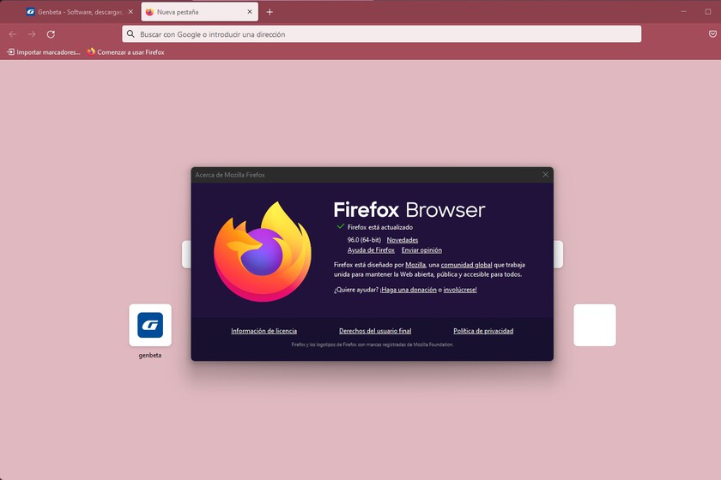Image resolution: width=721 pixels, height=480 pixels.
Task: Minimize the Firefox window
Action: click(684, 11)
